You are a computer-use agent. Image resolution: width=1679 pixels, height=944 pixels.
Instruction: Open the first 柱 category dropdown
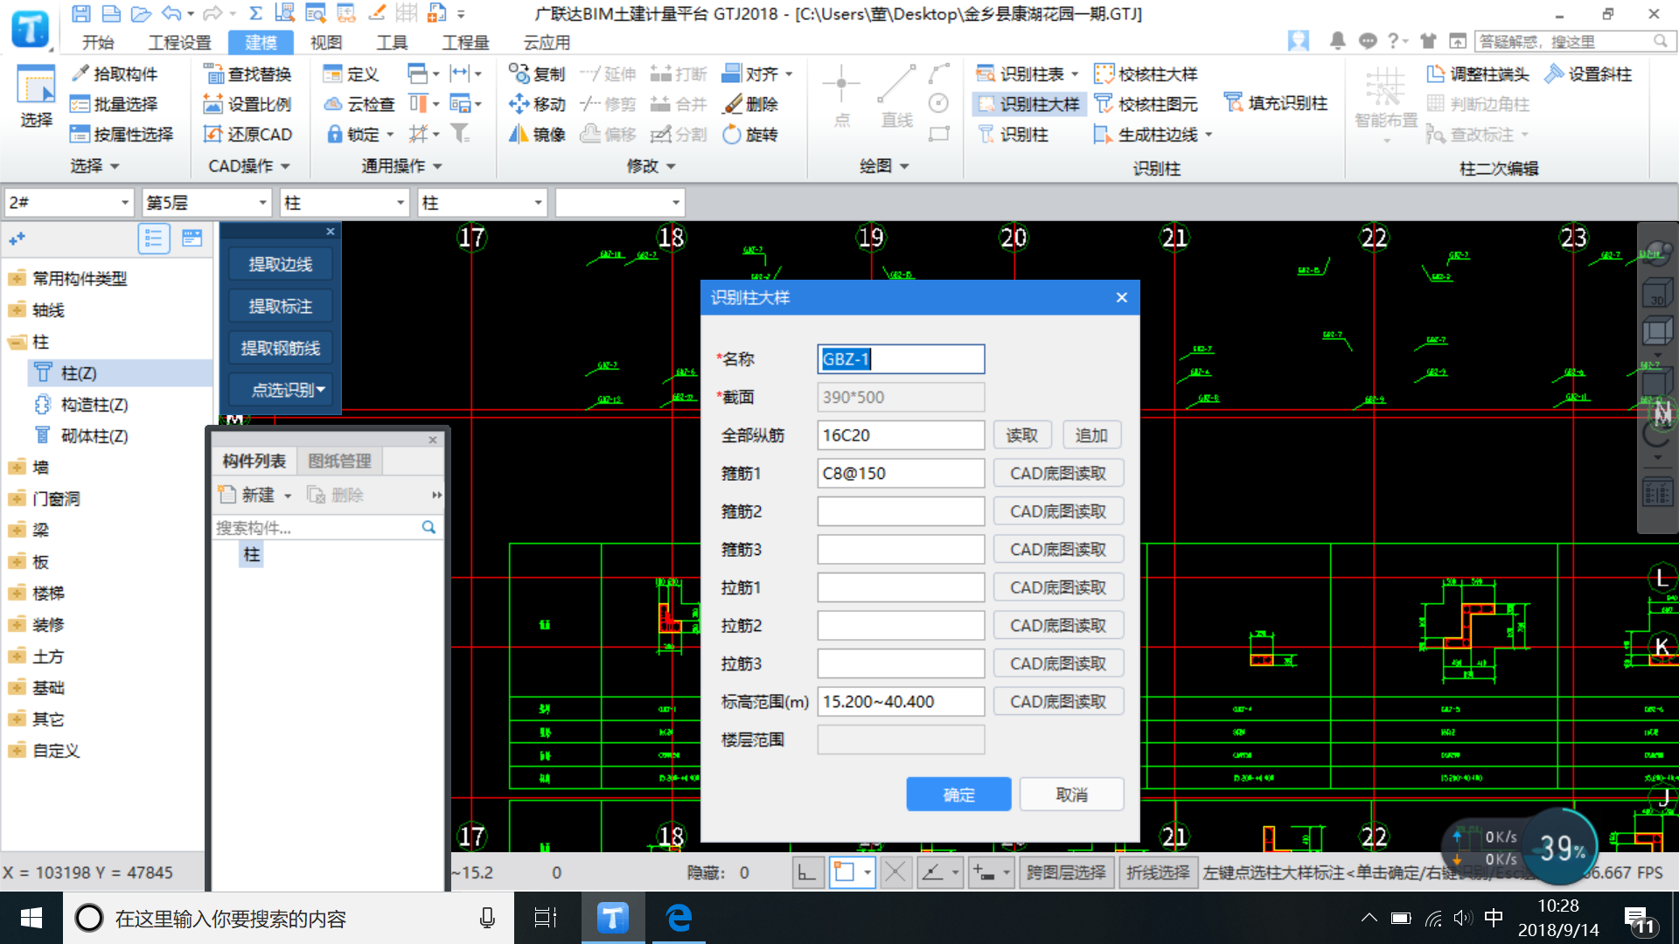(x=345, y=203)
